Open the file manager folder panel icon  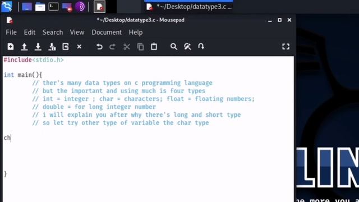coord(40,7)
